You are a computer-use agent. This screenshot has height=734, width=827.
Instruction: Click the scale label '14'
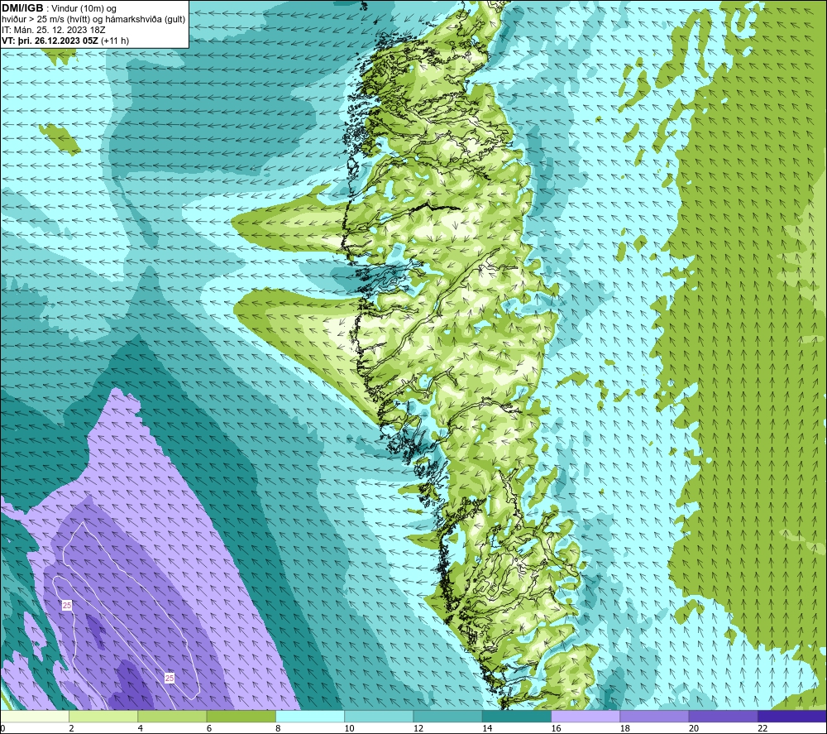[x=487, y=729]
